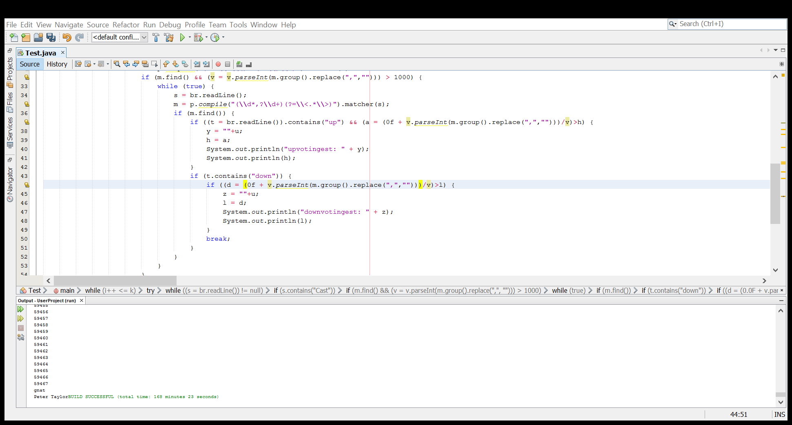
Task: Click the Build Project hammer icon
Action: point(156,38)
